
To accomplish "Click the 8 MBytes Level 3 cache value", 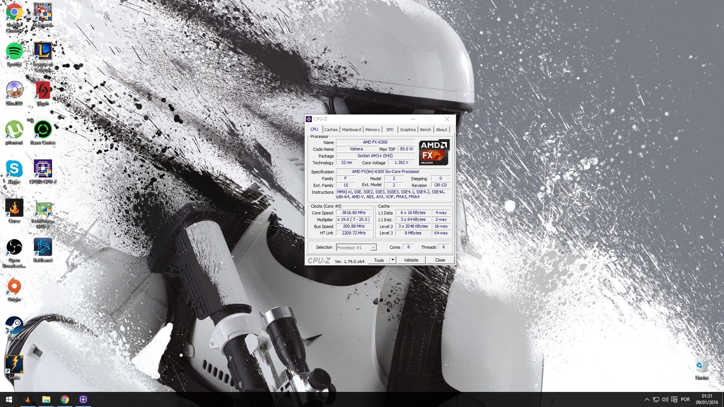I will tap(413, 233).
